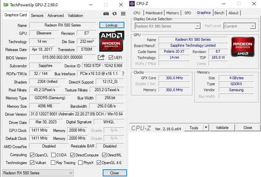The height and width of the screenshot is (177, 261).
Task: Toggle the UEFI checkbox
Action: click(111, 58)
